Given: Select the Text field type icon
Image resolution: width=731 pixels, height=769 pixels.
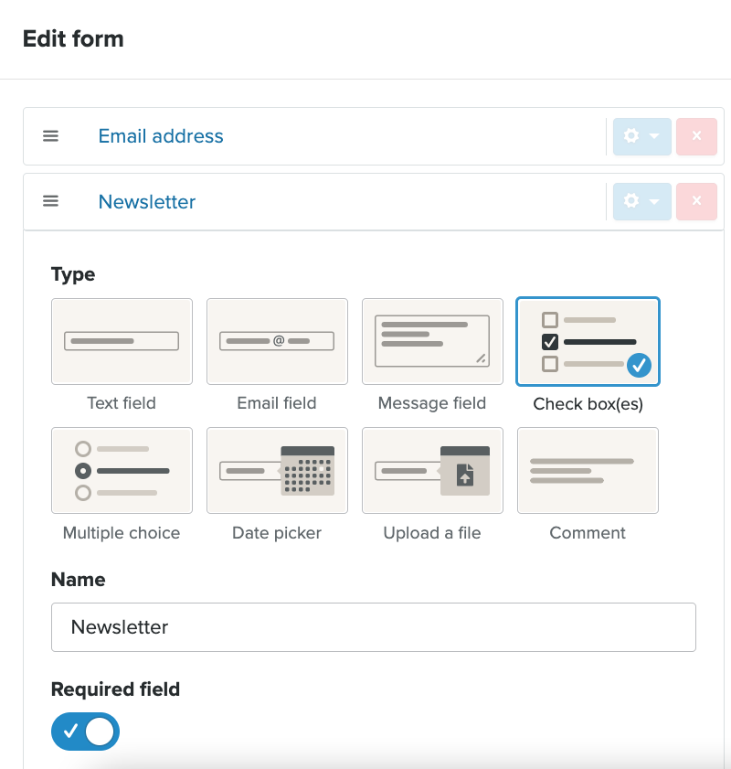Looking at the screenshot, I should click(122, 341).
